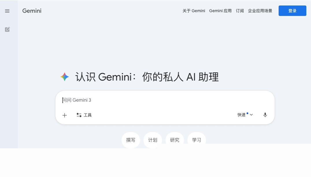Screen dimensions: 311x177
Task: Click the blue 登录 button
Action: pyautogui.click(x=292, y=11)
